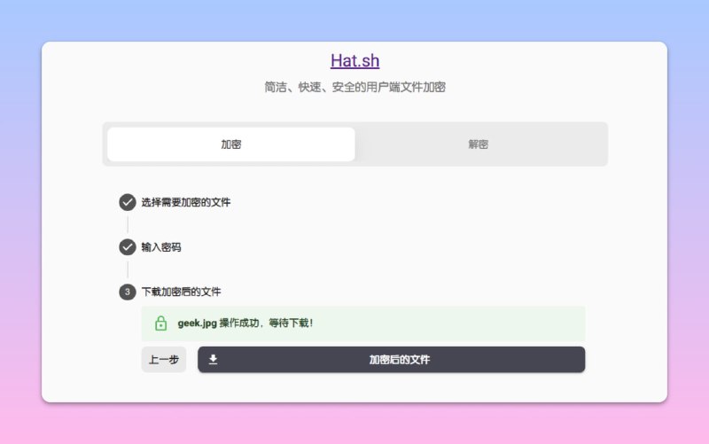Switch to the 解密 tab
This screenshot has width=709, height=444.
click(479, 144)
